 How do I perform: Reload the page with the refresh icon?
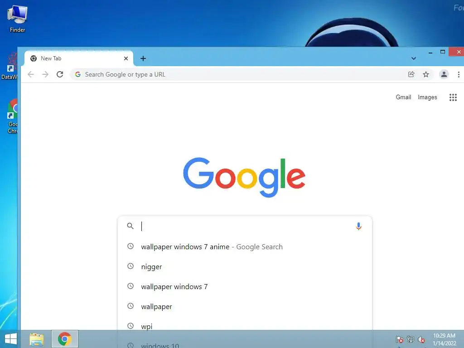click(x=60, y=74)
